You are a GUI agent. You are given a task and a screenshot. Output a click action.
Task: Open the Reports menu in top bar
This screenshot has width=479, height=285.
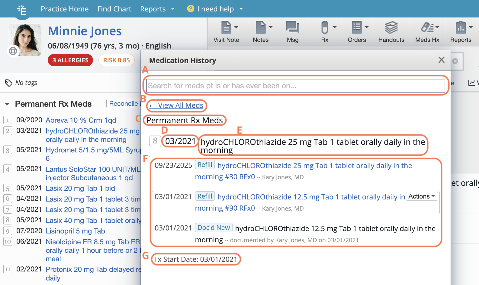(157, 9)
